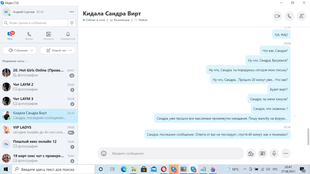The image size is (310, 174).
Task: Open the 19°C weather widget on the taskbar
Action: 232,169
